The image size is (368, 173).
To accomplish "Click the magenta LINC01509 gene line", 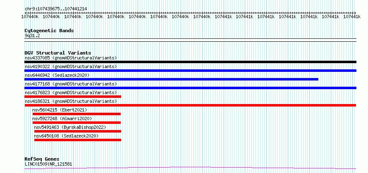I will click(190, 168).
